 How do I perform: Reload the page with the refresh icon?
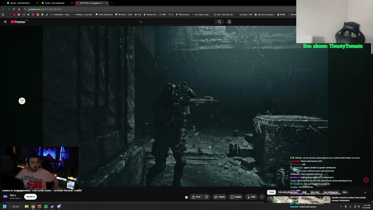pos(14,9)
